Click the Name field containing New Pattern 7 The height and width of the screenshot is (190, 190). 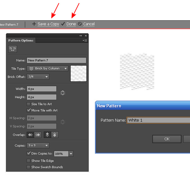pos(56,60)
